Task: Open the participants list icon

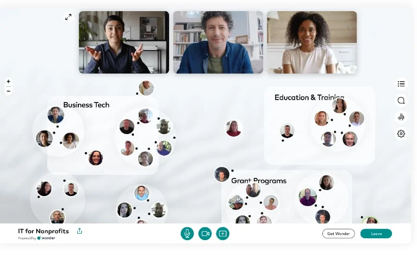Action: point(401,84)
